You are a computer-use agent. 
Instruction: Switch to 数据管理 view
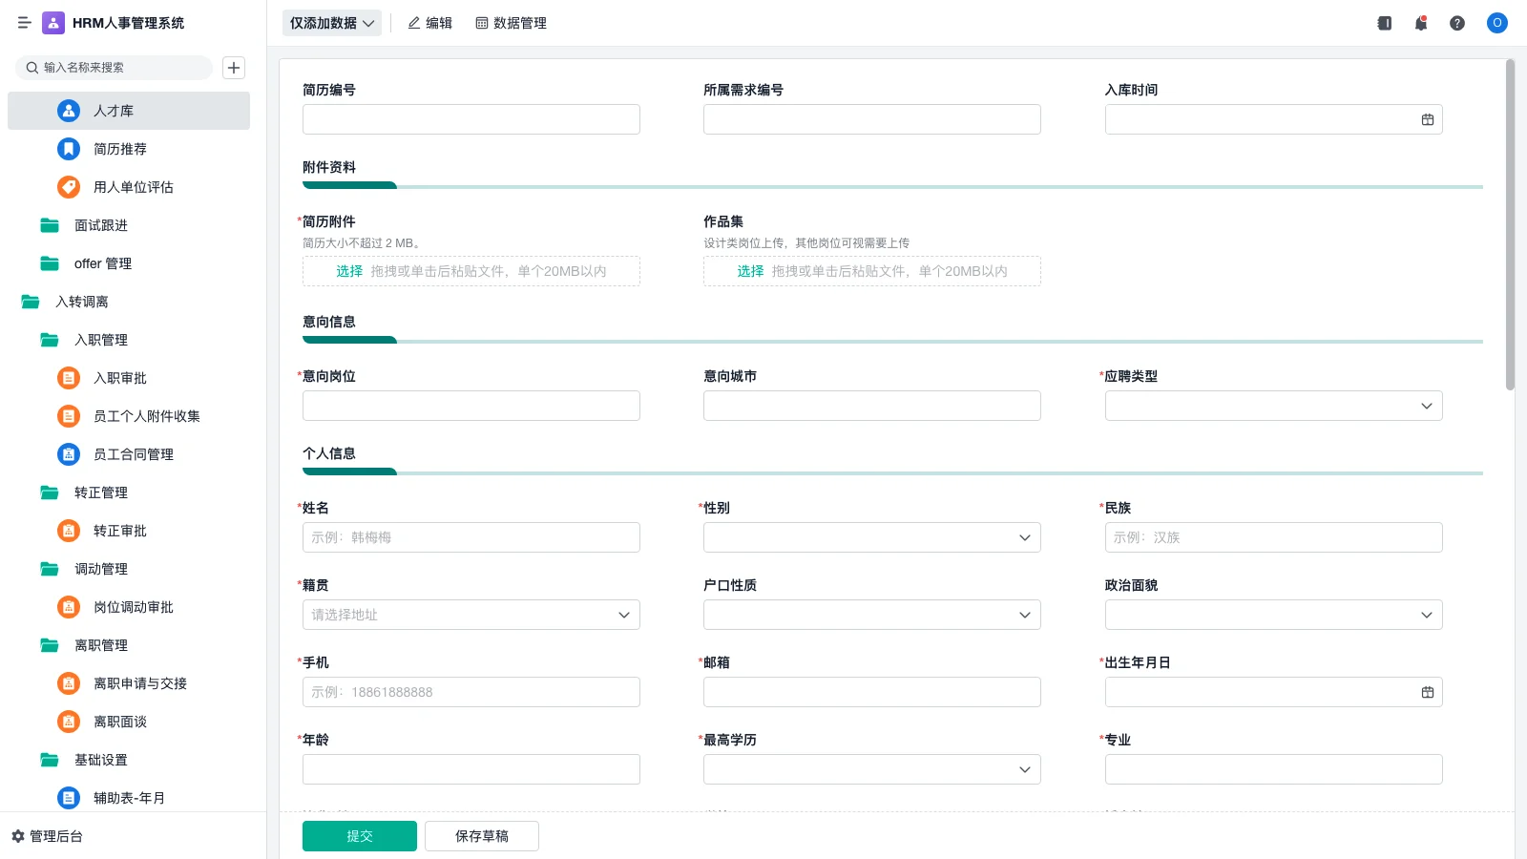(511, 23)
